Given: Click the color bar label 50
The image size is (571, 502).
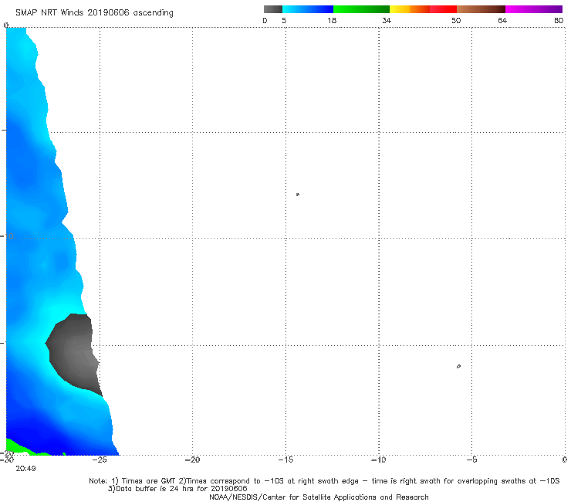Looking at the screenshot, I should pos(456,20).
